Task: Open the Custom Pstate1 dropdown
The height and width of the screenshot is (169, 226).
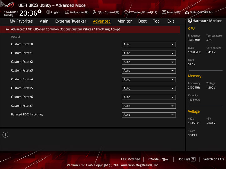Action: 149,53
